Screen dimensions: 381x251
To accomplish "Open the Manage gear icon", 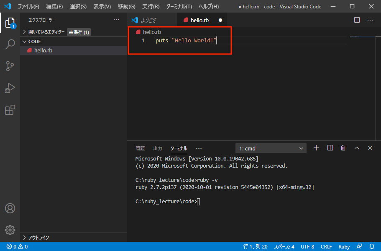I will coord(10,230).
